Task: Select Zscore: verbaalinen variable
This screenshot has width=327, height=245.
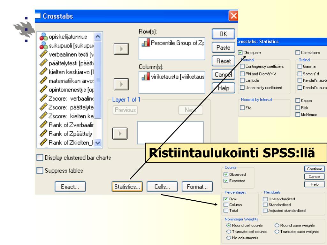Action: (x=66, y=98)
